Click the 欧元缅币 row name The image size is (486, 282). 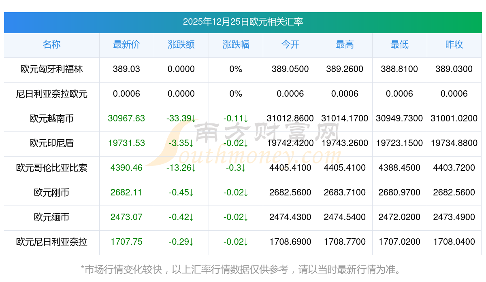(x=51, y=217)
